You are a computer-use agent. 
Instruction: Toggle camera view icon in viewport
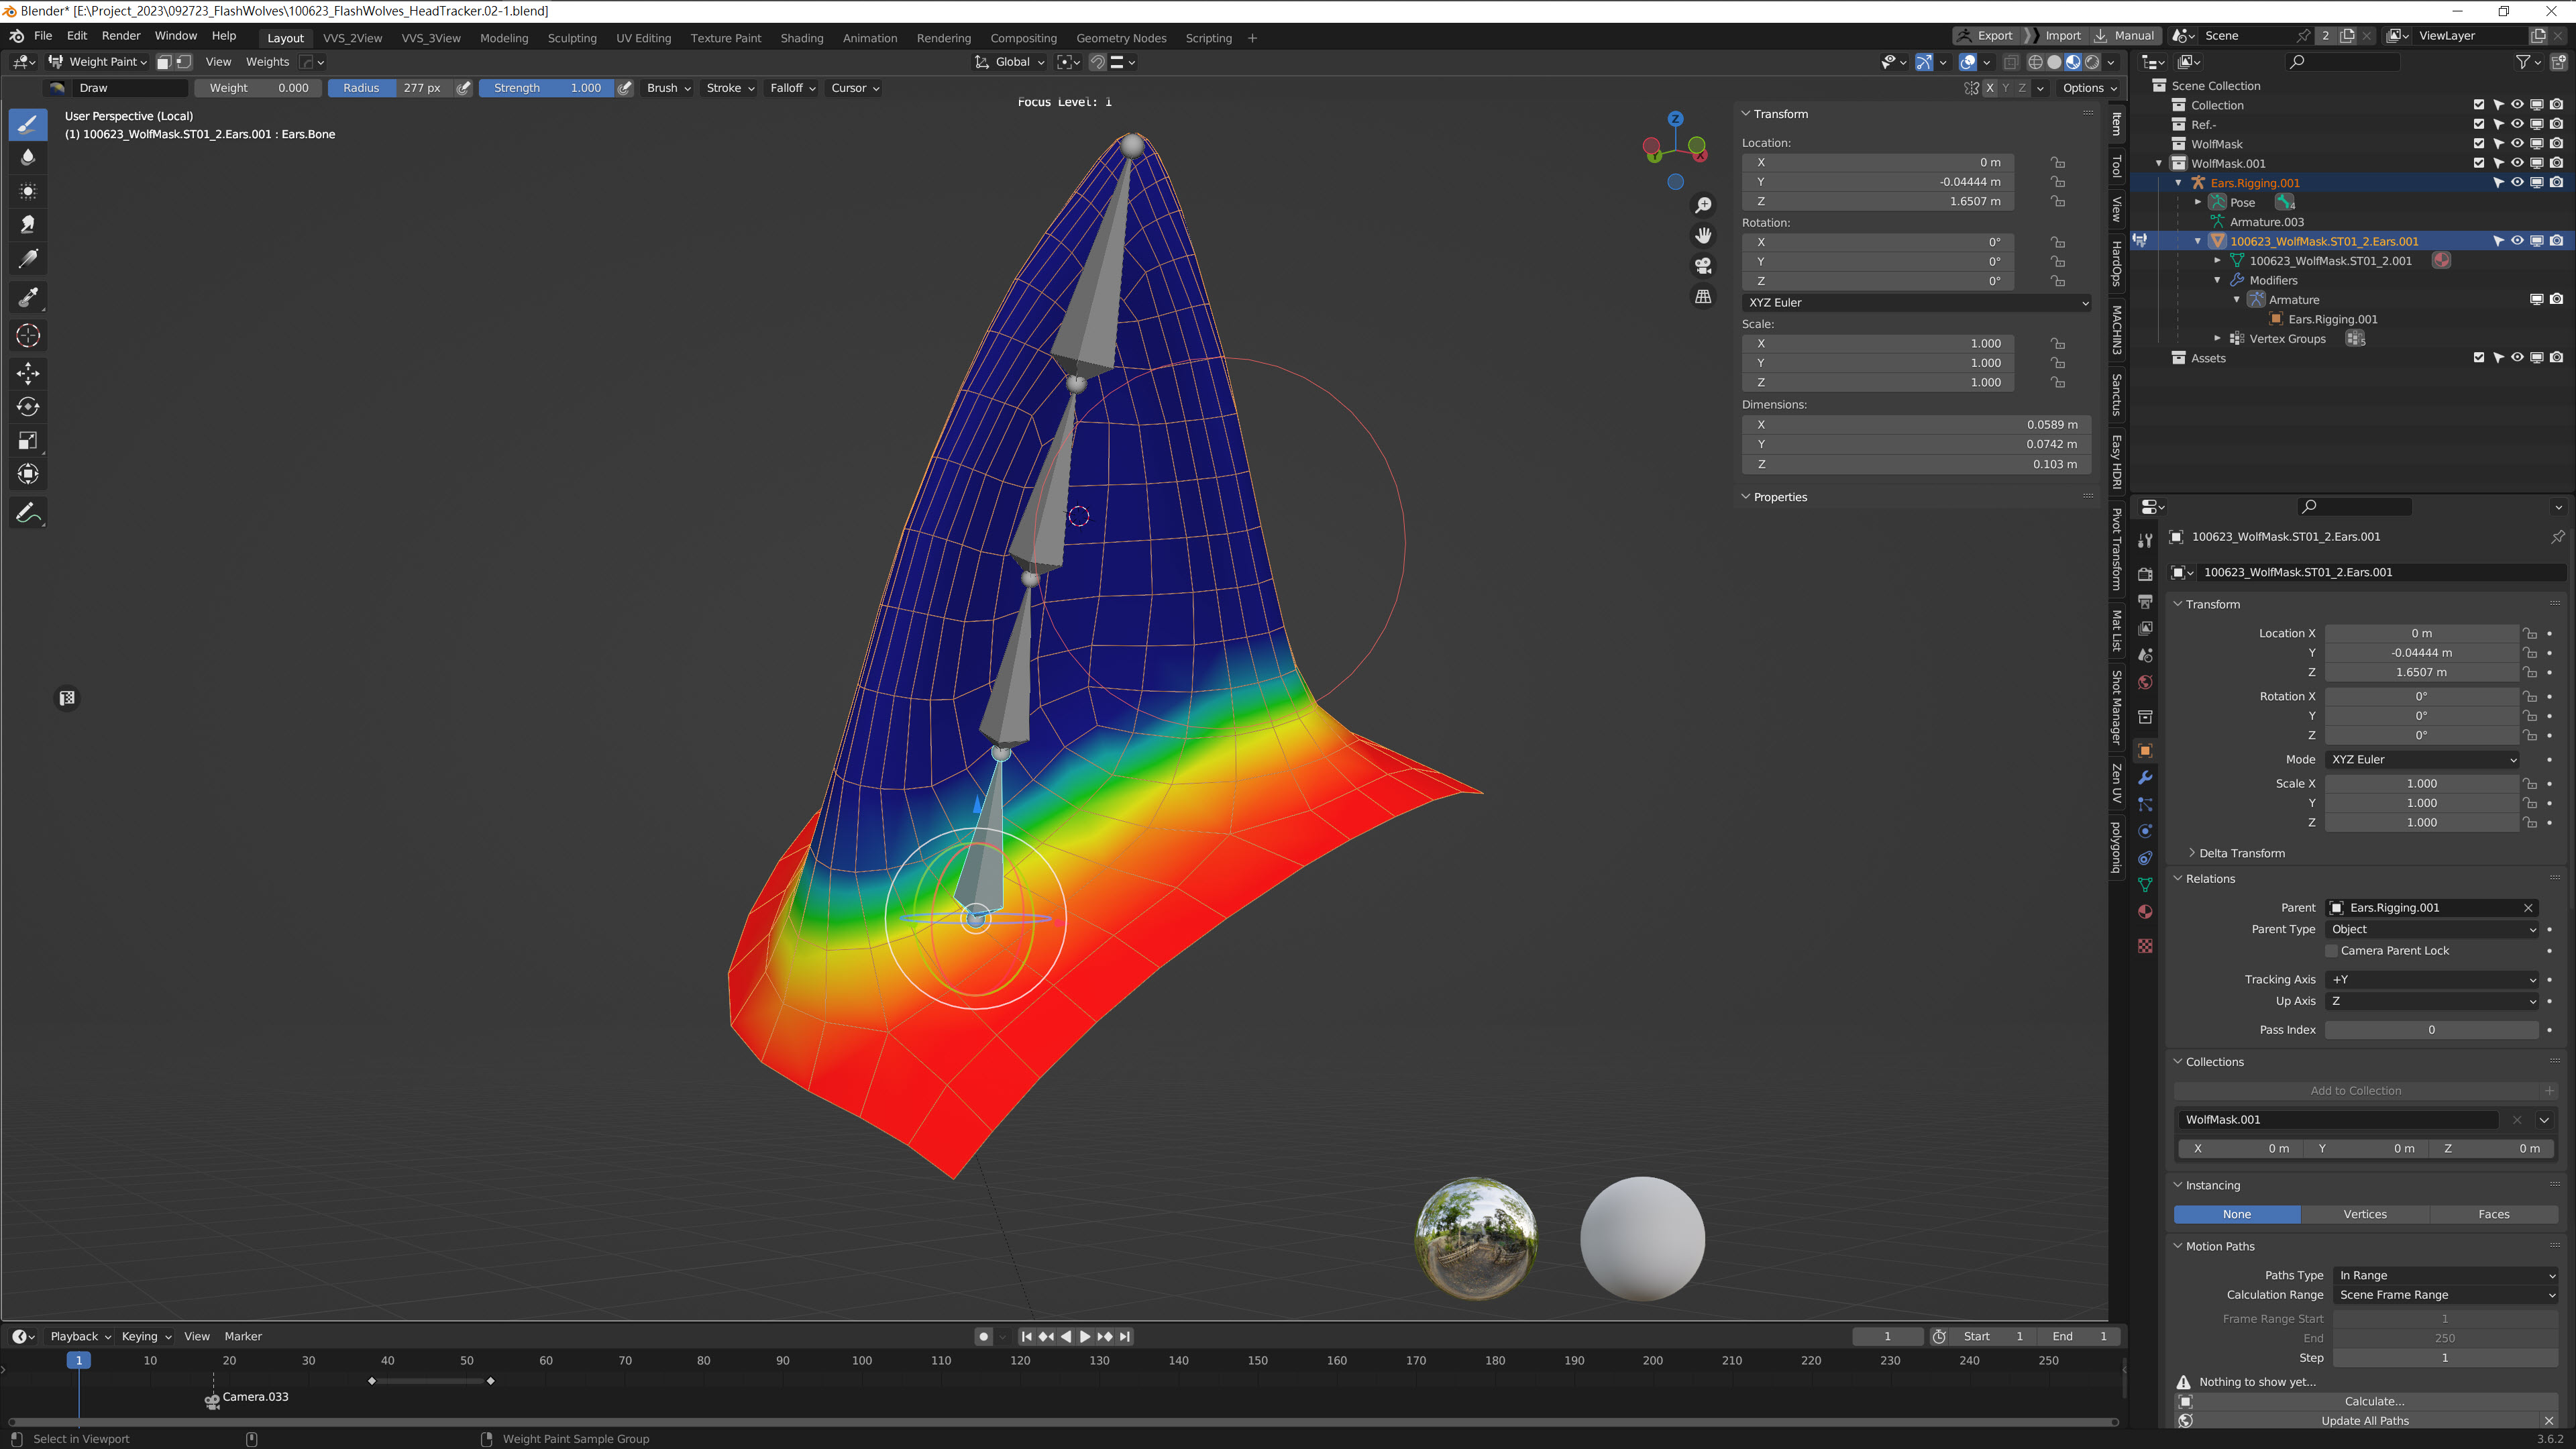click(x=1703, y=266)
